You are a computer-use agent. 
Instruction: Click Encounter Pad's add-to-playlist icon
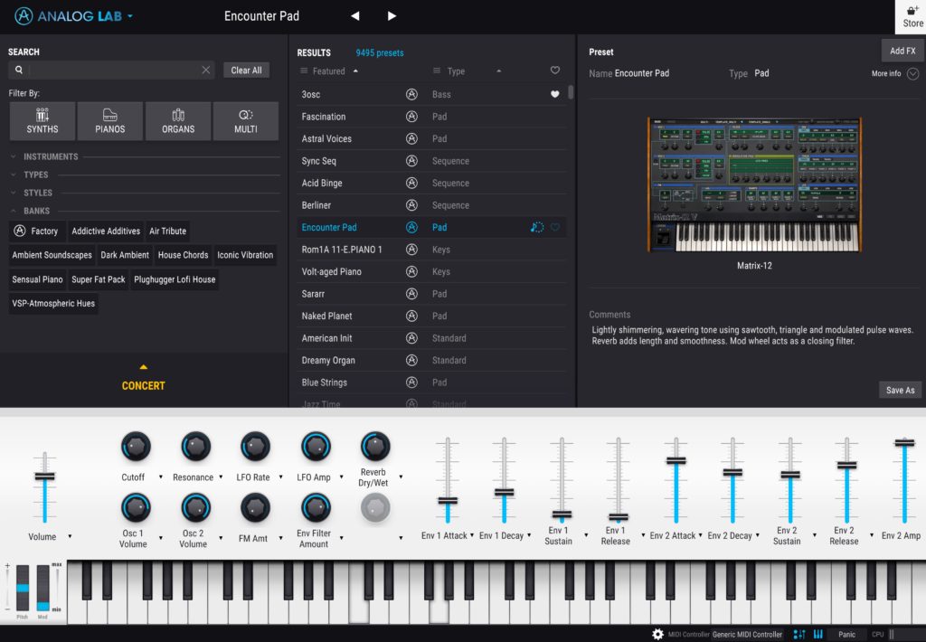(537, 227)
